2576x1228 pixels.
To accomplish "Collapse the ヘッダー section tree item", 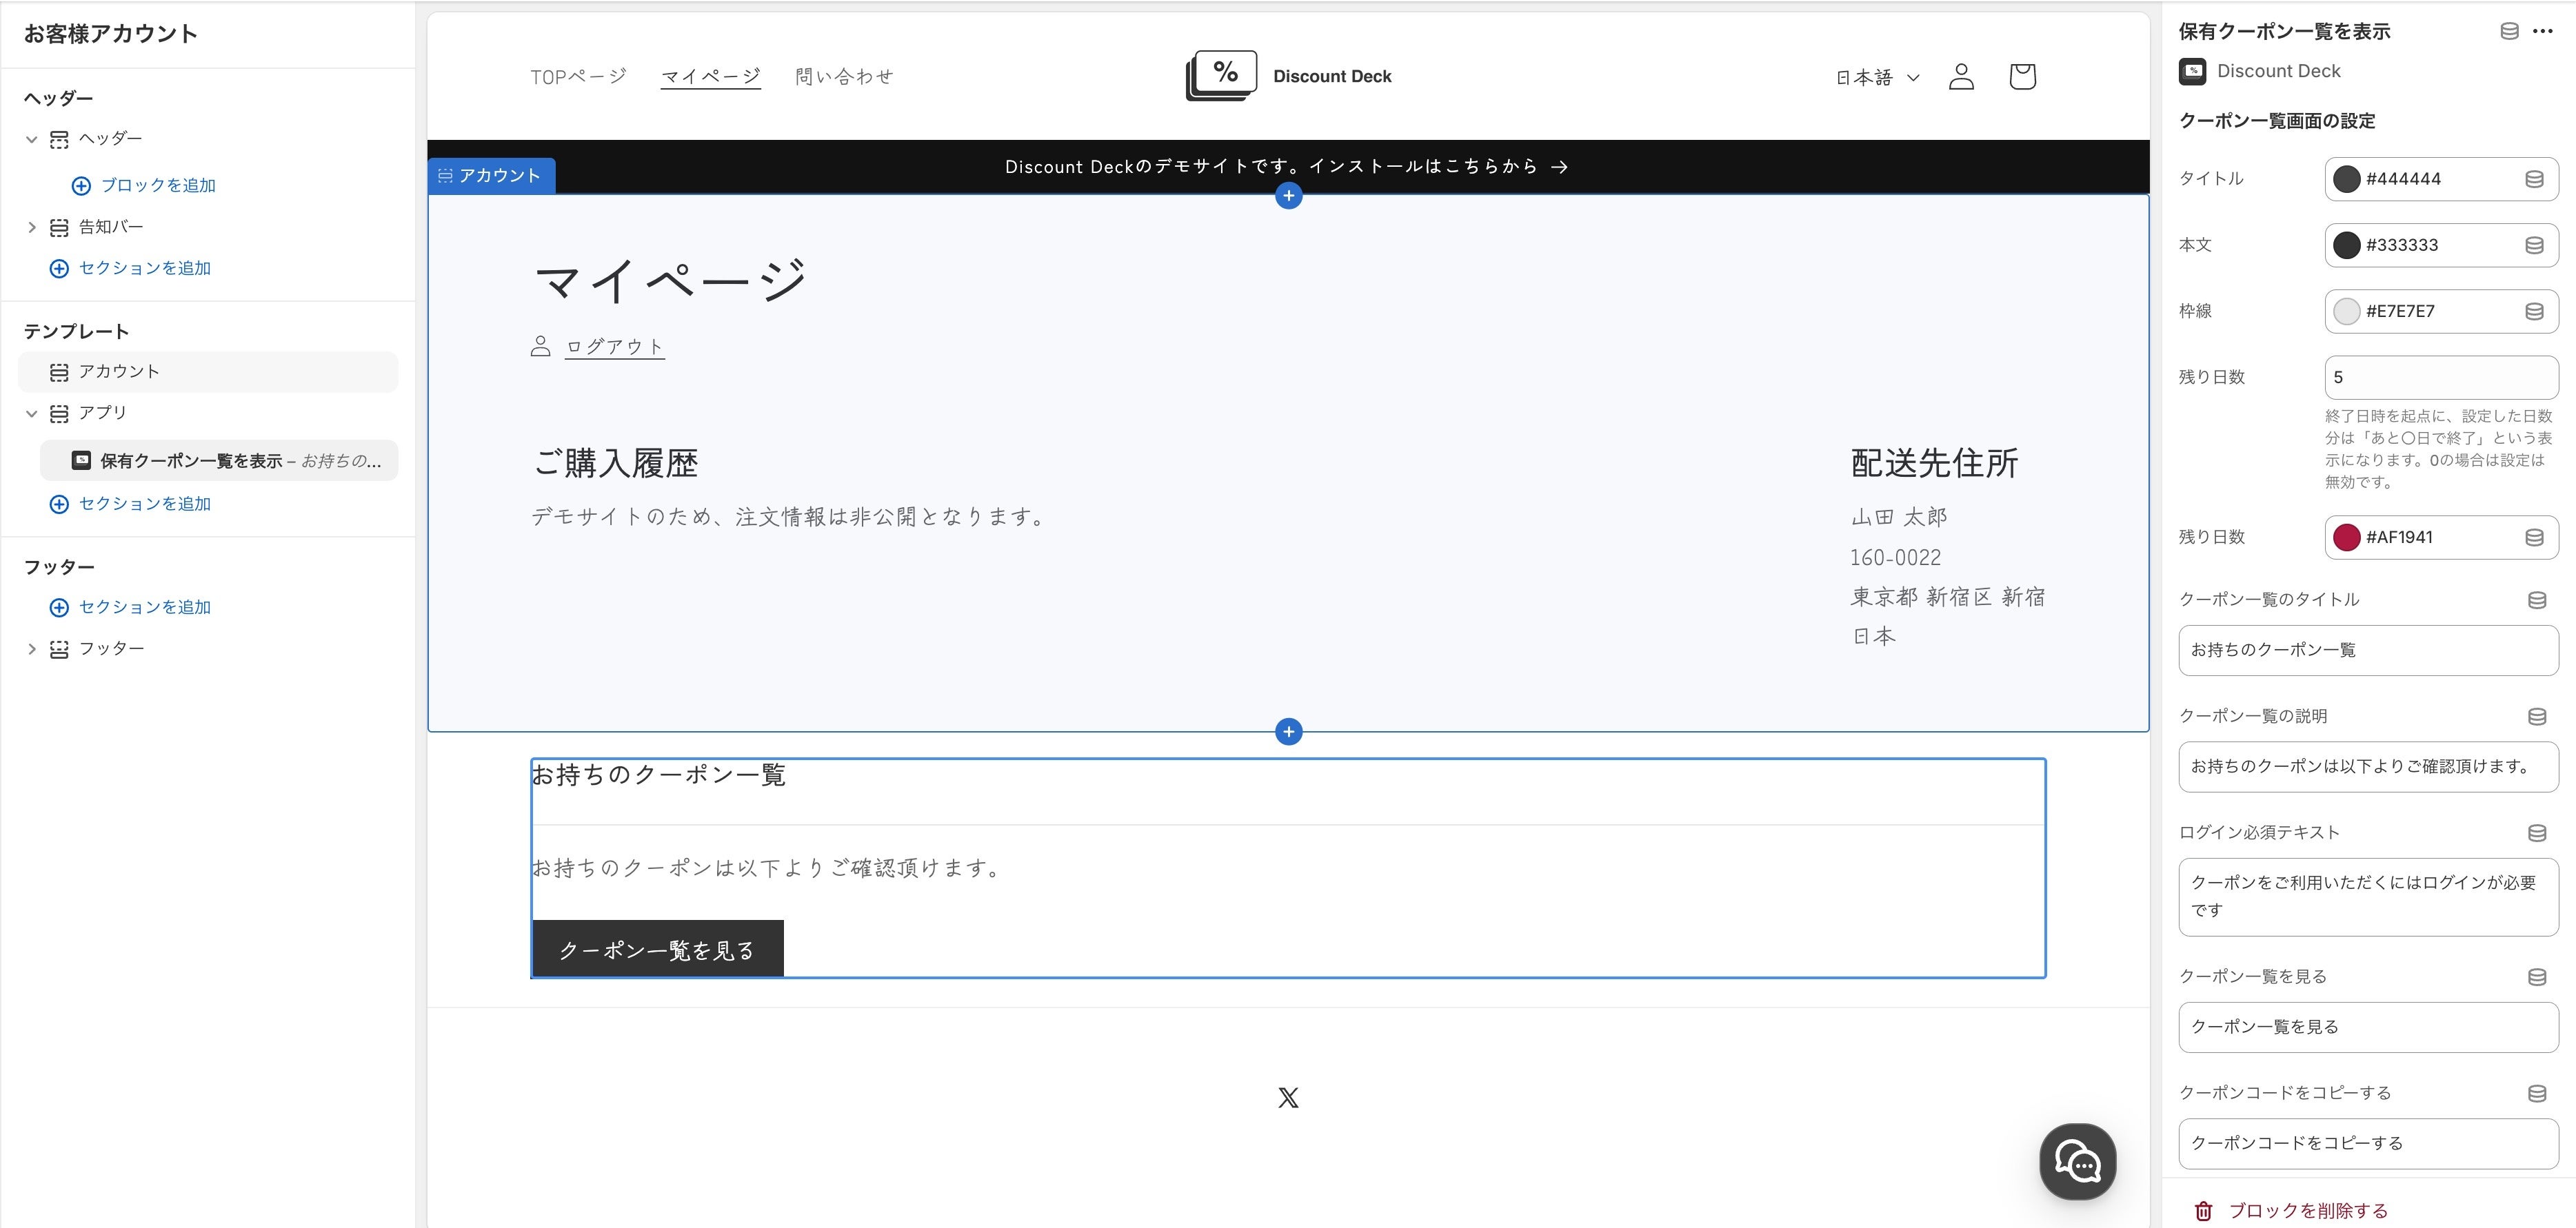I will (31, 139).
